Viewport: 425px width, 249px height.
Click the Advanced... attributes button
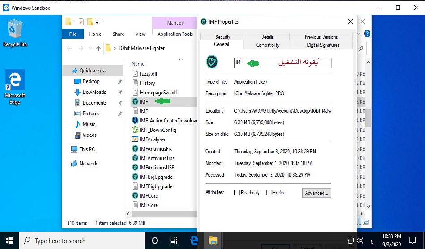[317, 193]
